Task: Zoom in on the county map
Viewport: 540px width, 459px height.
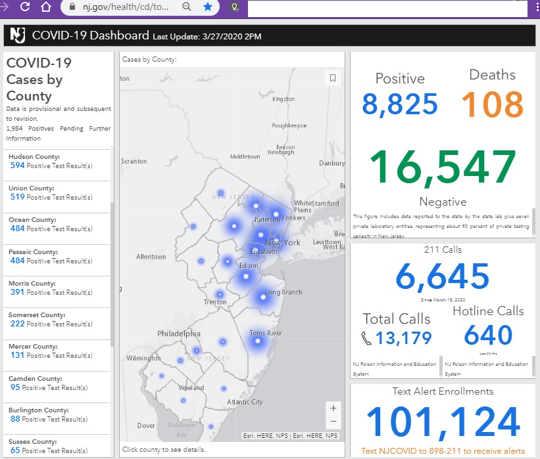Action: click(333, 408)
